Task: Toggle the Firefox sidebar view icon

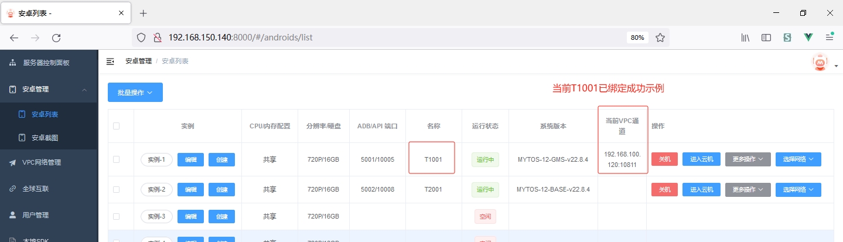Action: coord(766,38)
